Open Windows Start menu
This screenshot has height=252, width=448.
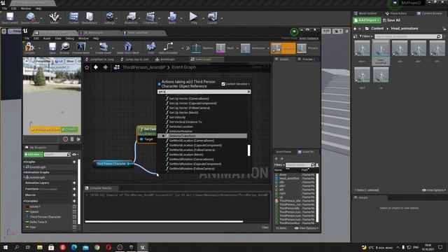pos(6,247)
